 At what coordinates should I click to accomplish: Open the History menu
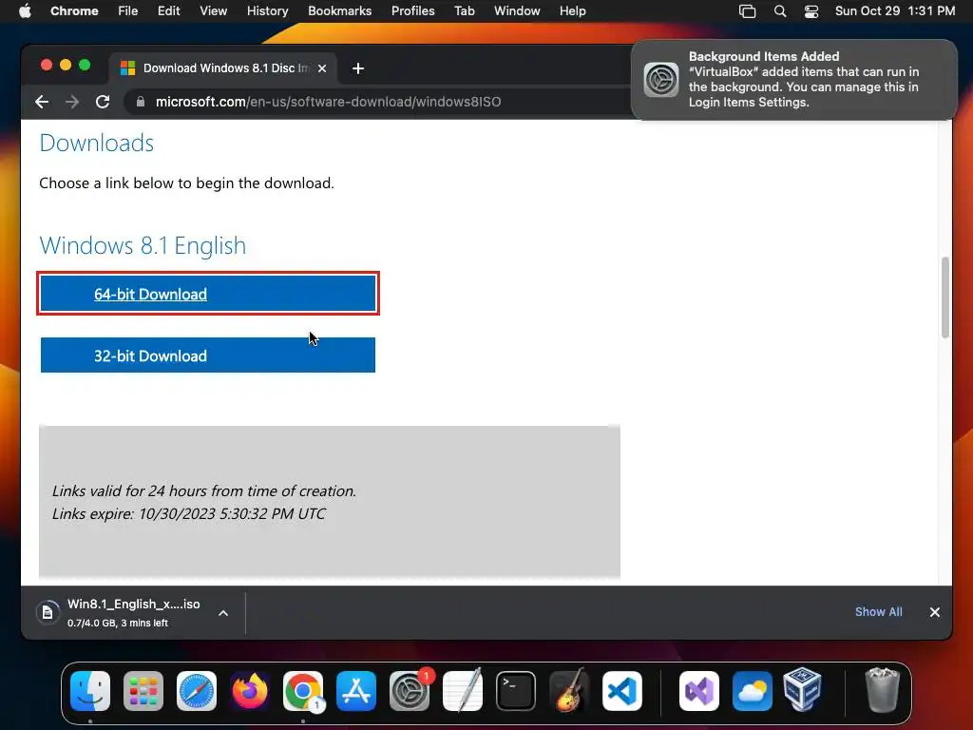tap(267, 11)
